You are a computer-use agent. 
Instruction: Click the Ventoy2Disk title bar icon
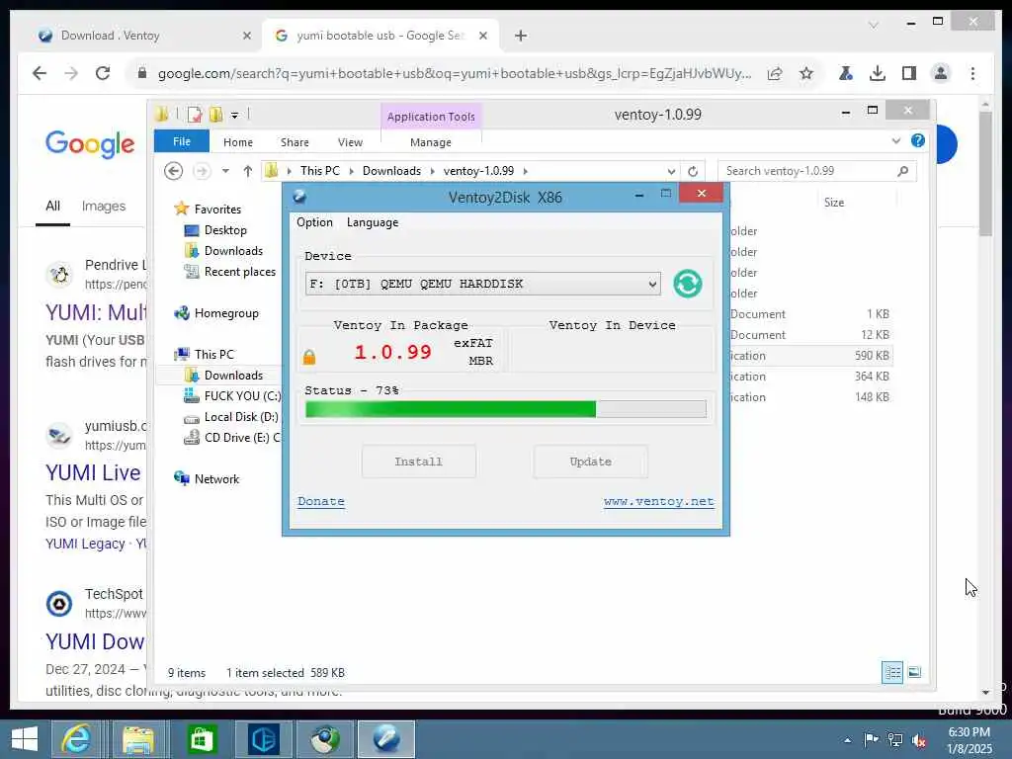click(299, 197)
